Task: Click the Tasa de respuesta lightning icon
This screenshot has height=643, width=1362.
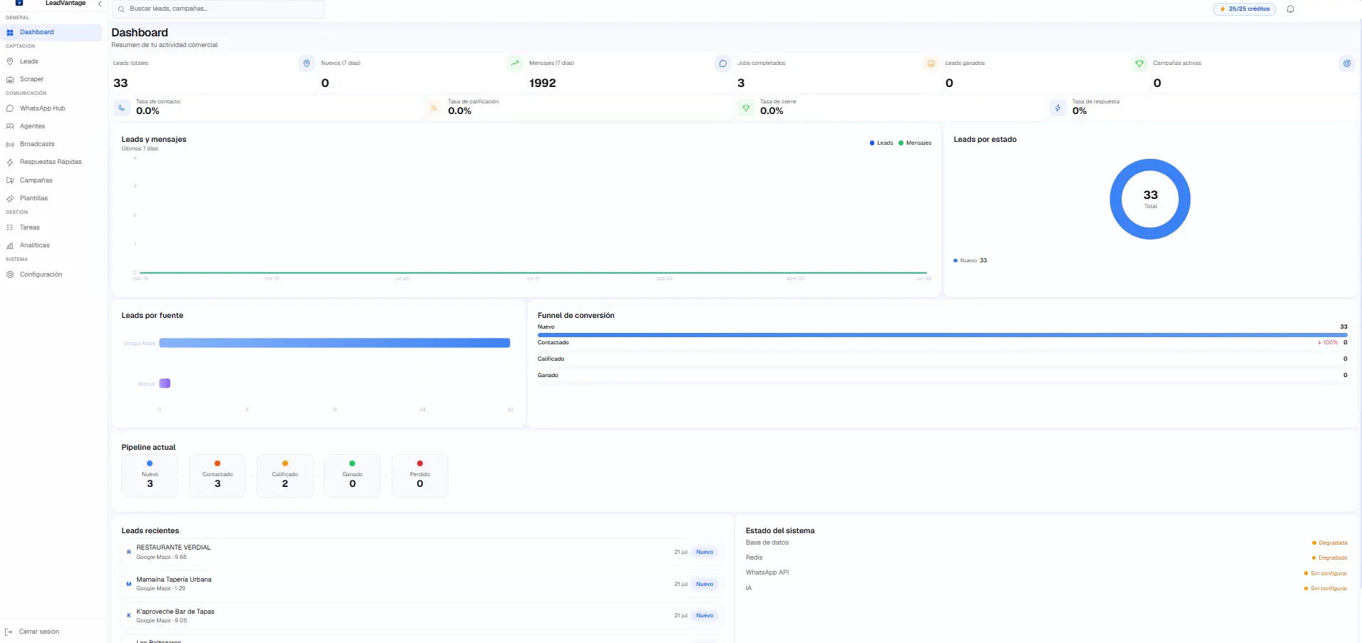Action: coord(1058,108)
